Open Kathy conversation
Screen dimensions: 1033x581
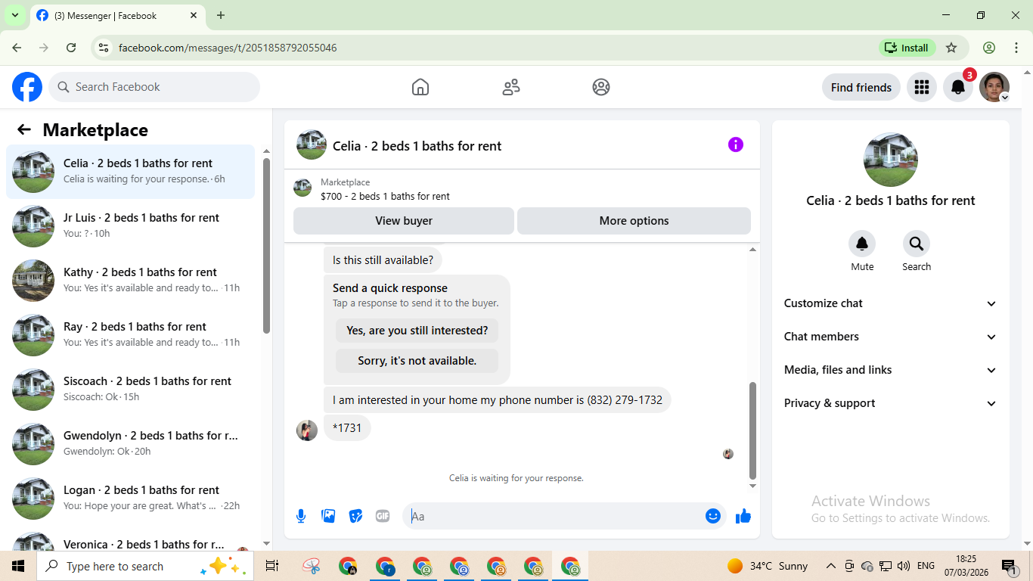click(x=131, y=281)
